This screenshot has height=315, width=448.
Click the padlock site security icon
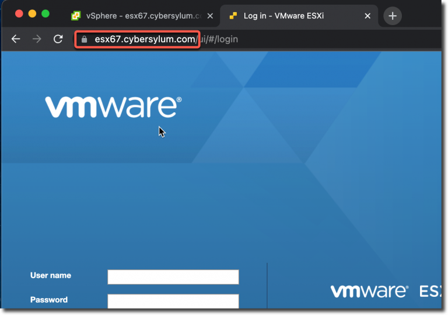click(84, 39)
